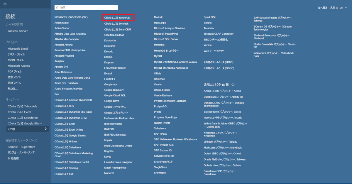Choose Microsoft Access in the sidebar
The width and height of the screenshot is (352, 184).
pyautogui.click(x=19, y=66)
